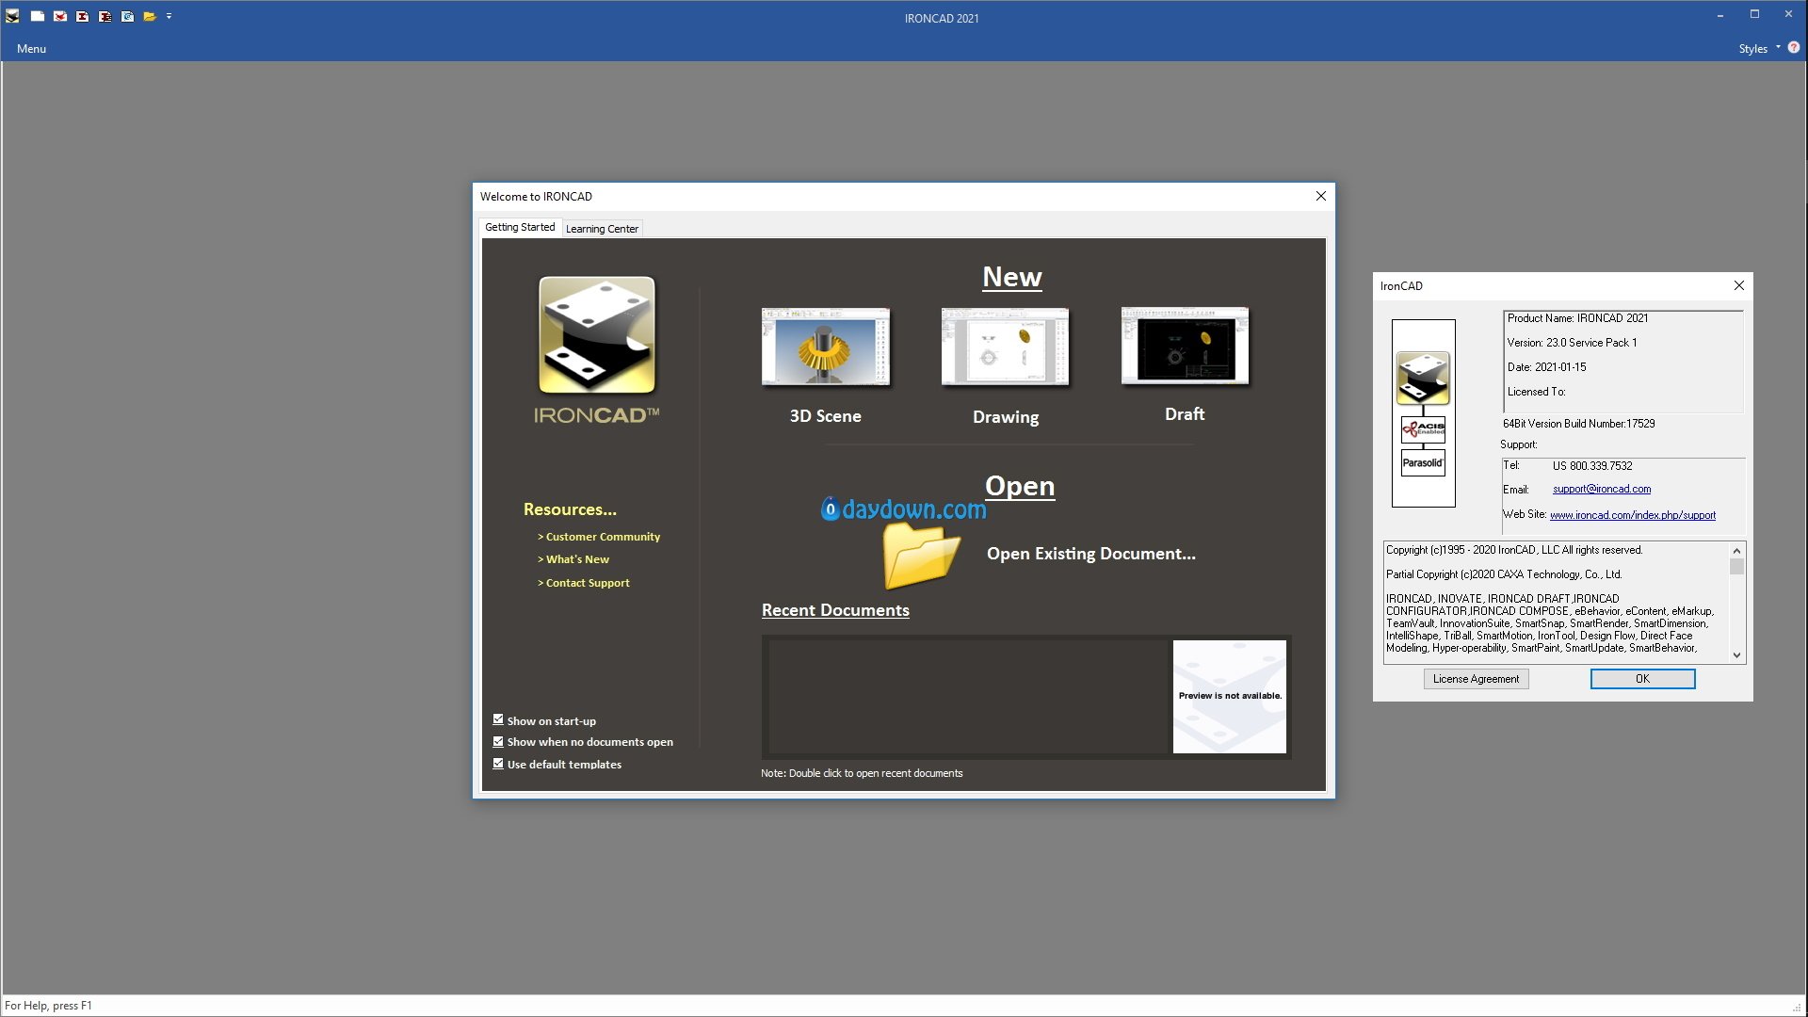Click '64Bit Version Build Number:17529' text
Image resolution: width=1808 pixels, height=1017 pixels.
pos(1578,424)
